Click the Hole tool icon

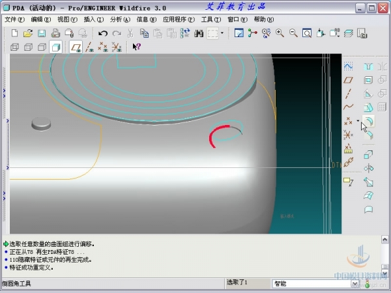click(368, 66)
